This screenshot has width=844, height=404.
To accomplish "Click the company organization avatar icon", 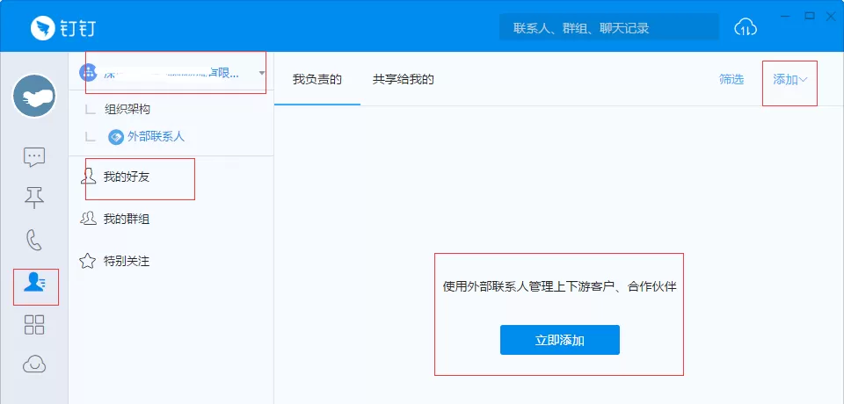I will (x=88, y=71).
